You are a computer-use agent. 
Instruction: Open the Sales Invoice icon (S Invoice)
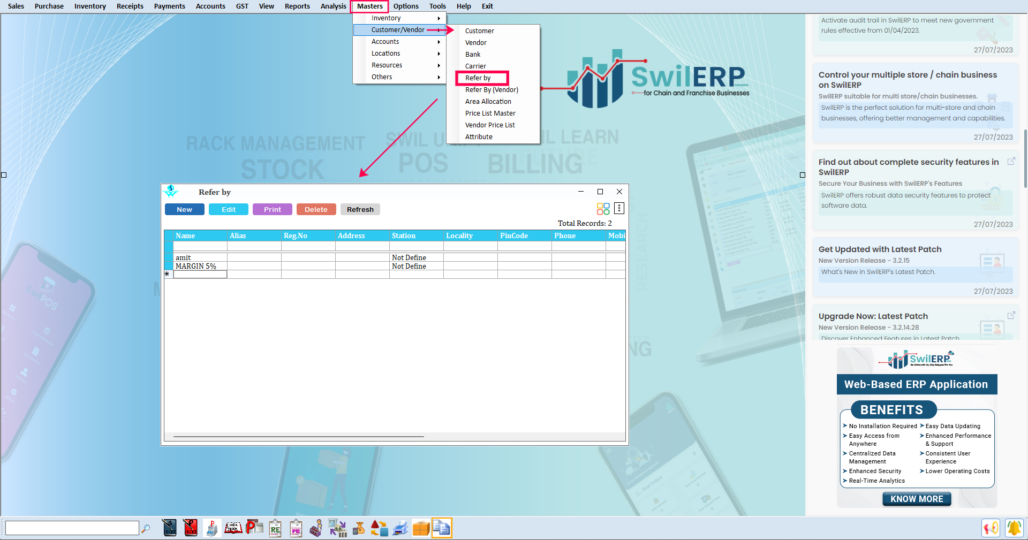point(170,528)
